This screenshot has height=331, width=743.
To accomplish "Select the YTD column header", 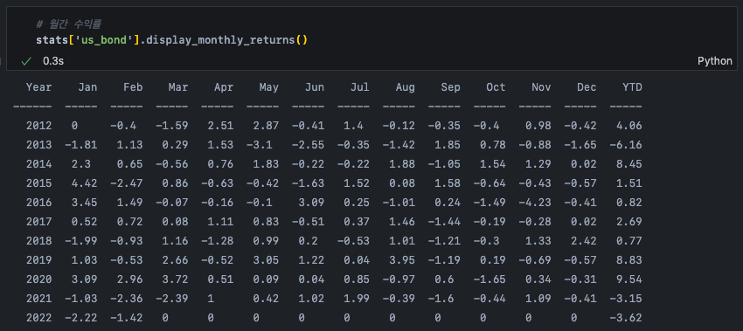I will (632, 87).
